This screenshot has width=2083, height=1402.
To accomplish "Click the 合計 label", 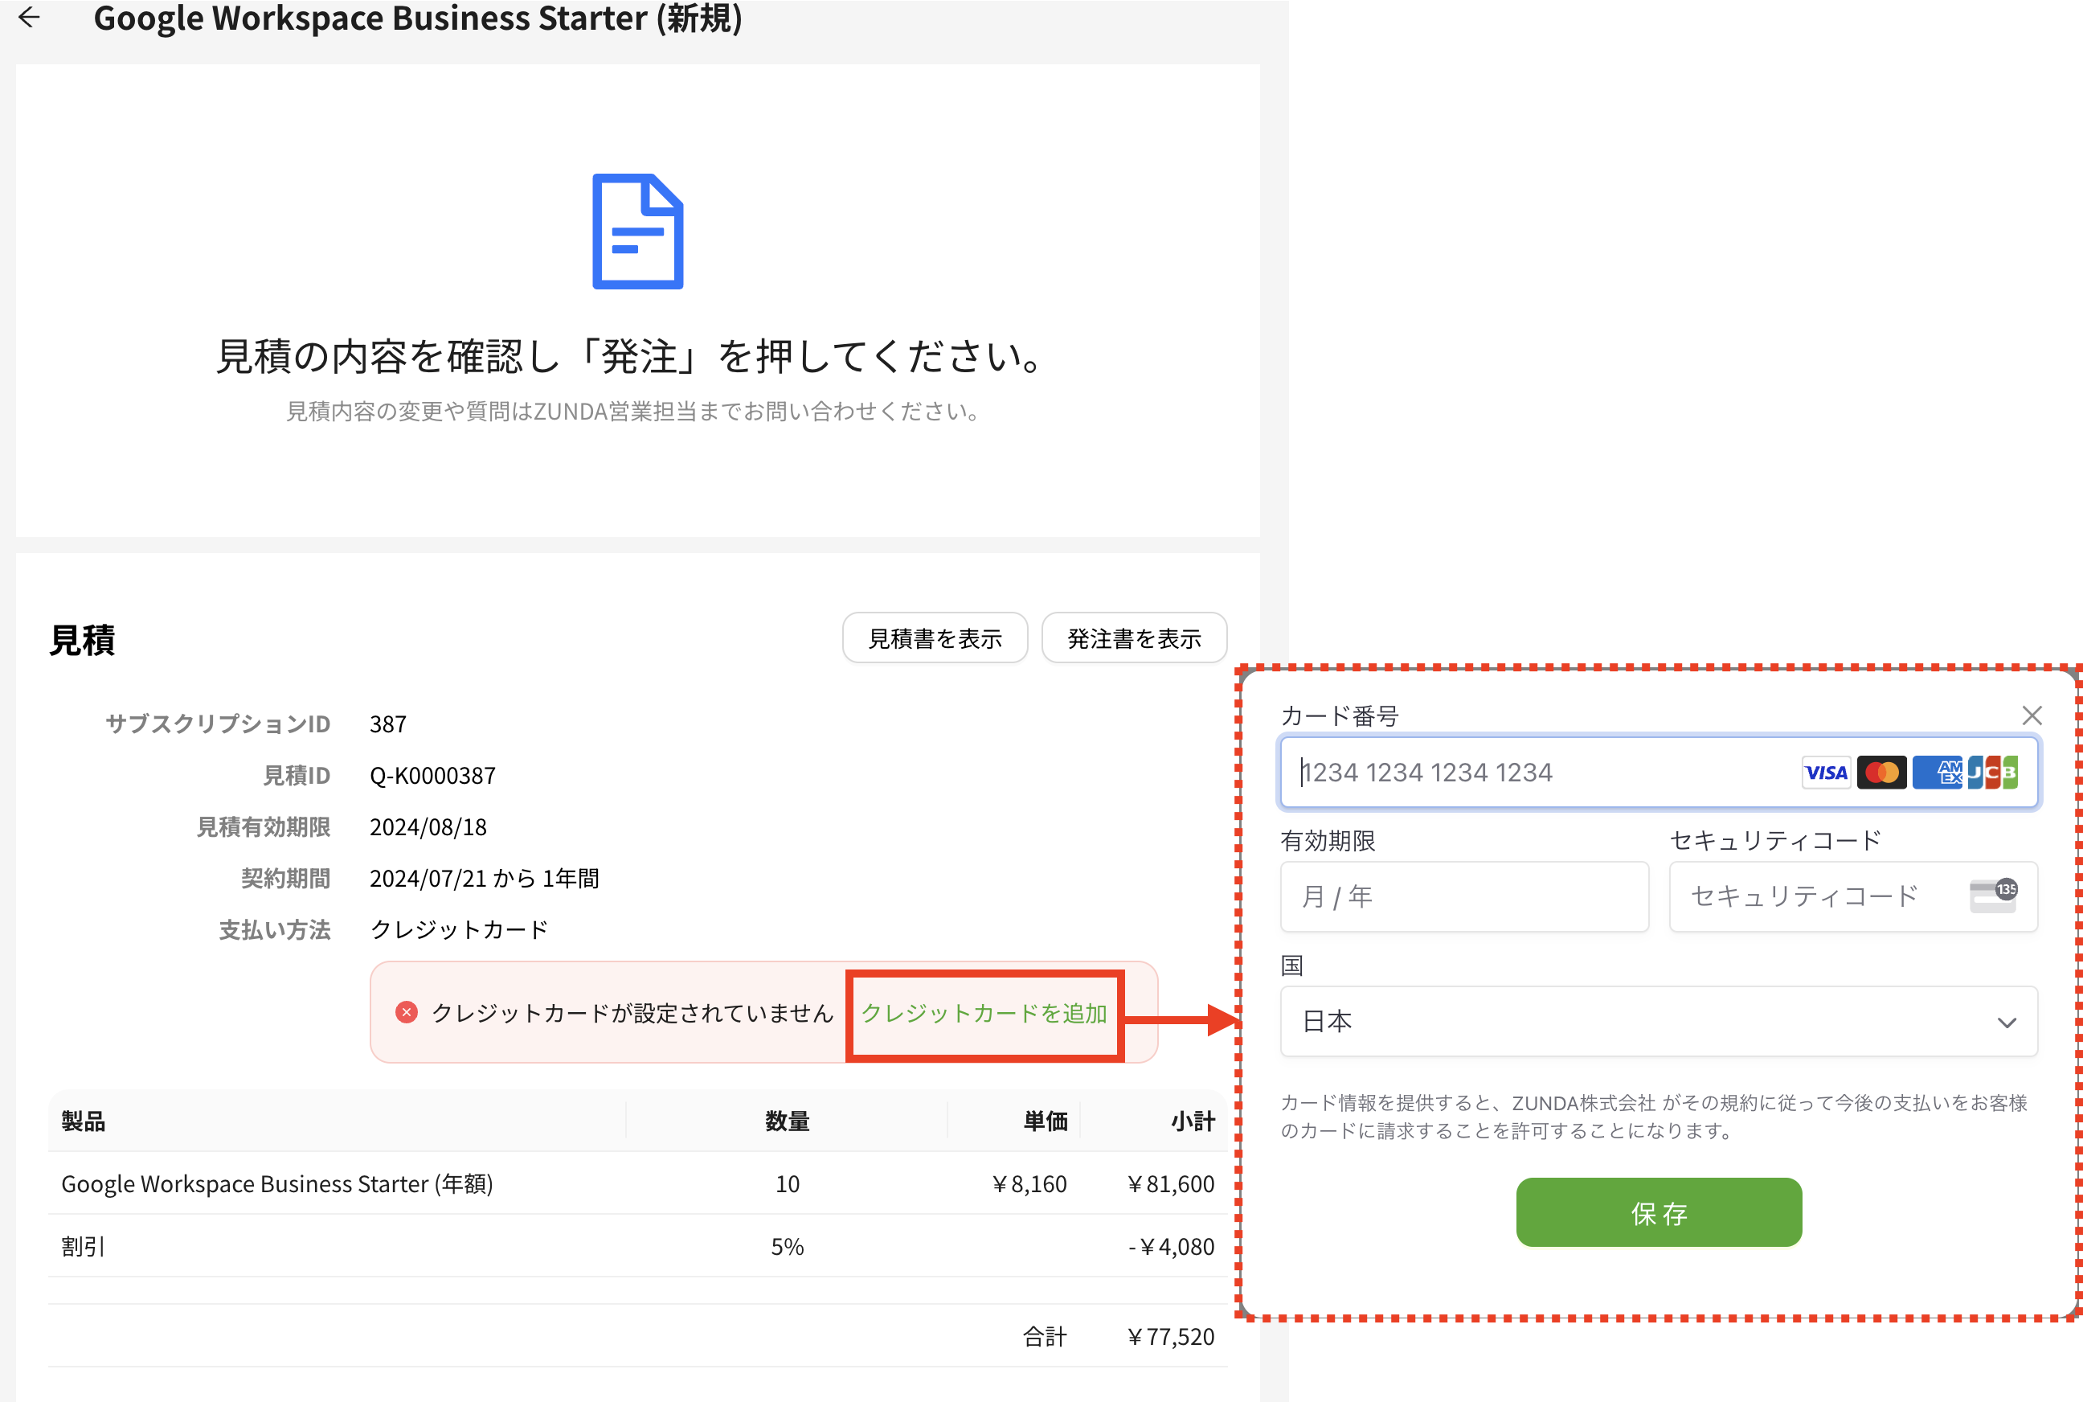I will pos(1046,1337).
